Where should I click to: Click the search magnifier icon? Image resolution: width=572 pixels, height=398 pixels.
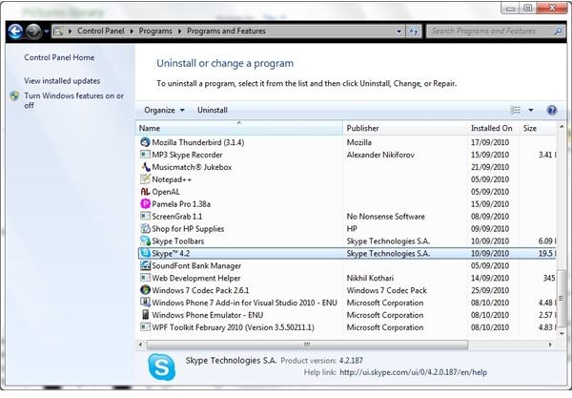pyautogui.click(x=558, y=31)
